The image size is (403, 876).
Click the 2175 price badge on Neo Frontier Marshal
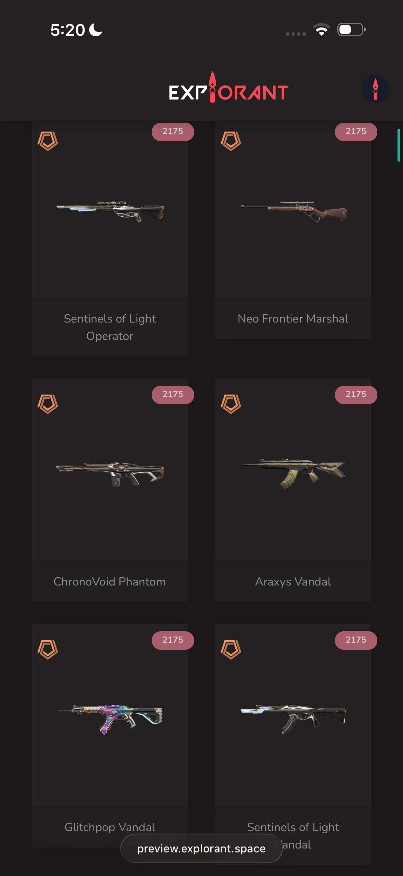(356, 132)
